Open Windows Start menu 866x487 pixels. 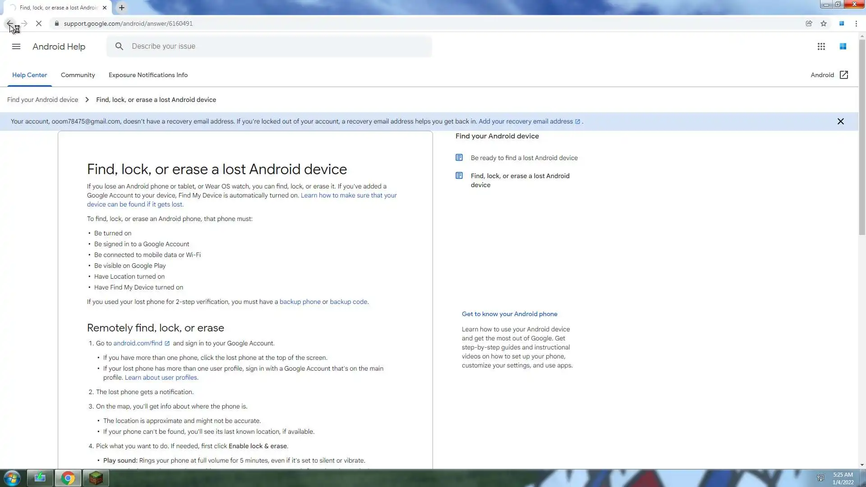coord(12,478)
